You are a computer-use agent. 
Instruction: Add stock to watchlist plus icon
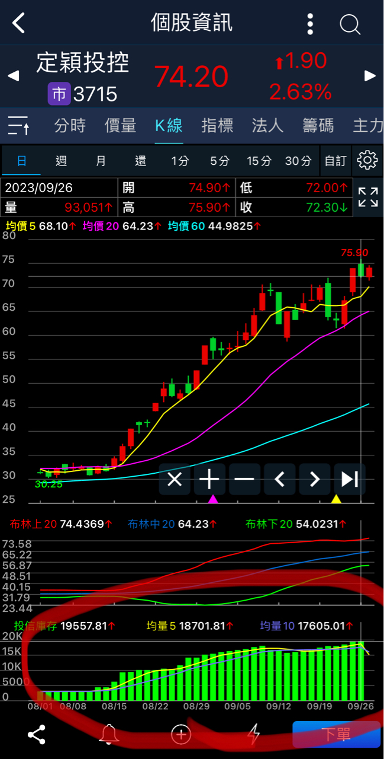click(x=181, y=735)
